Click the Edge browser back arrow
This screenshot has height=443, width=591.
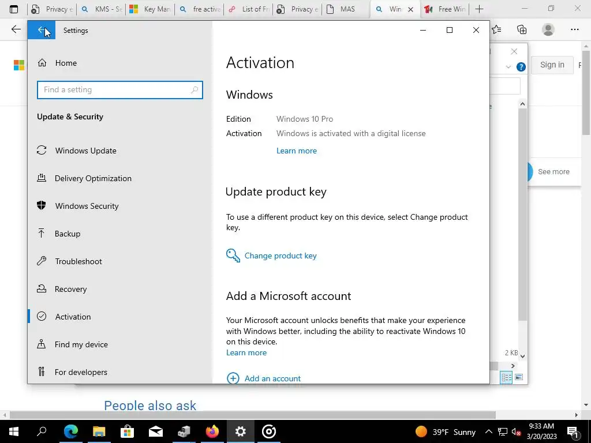16,29
